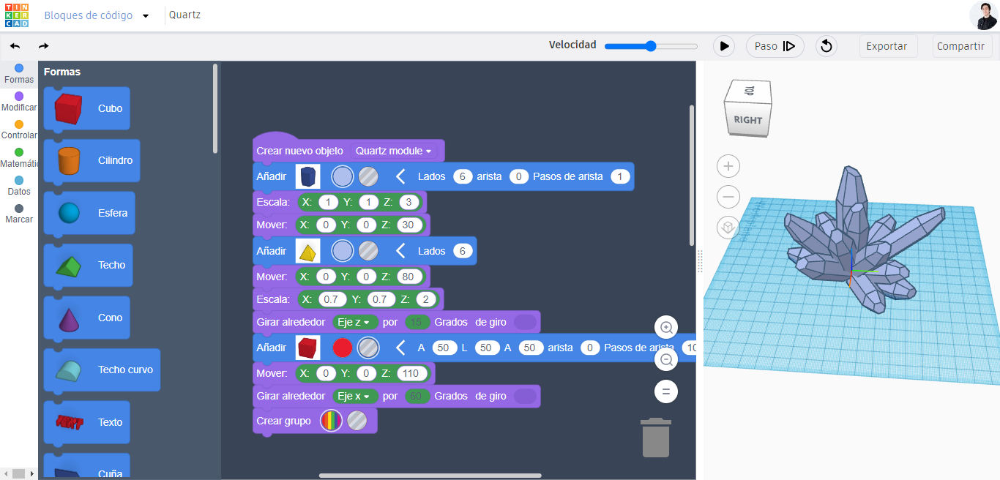Open the Eje z axis dropdown
Screen dimensions: 1000x480
[355, 322]
